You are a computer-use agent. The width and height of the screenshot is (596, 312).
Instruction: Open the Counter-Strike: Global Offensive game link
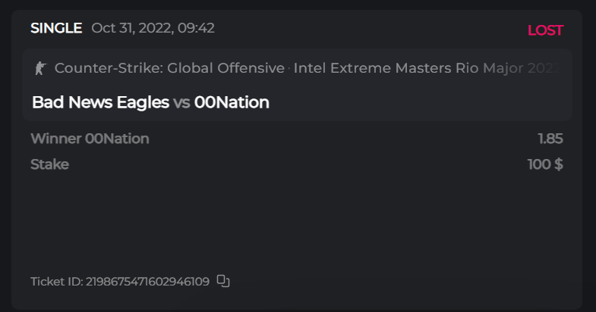click(169, 68)
